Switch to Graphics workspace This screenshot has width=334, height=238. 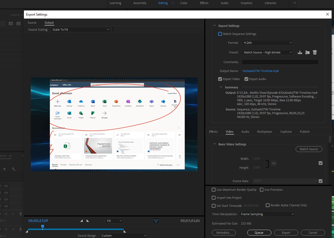pos(246,3)
